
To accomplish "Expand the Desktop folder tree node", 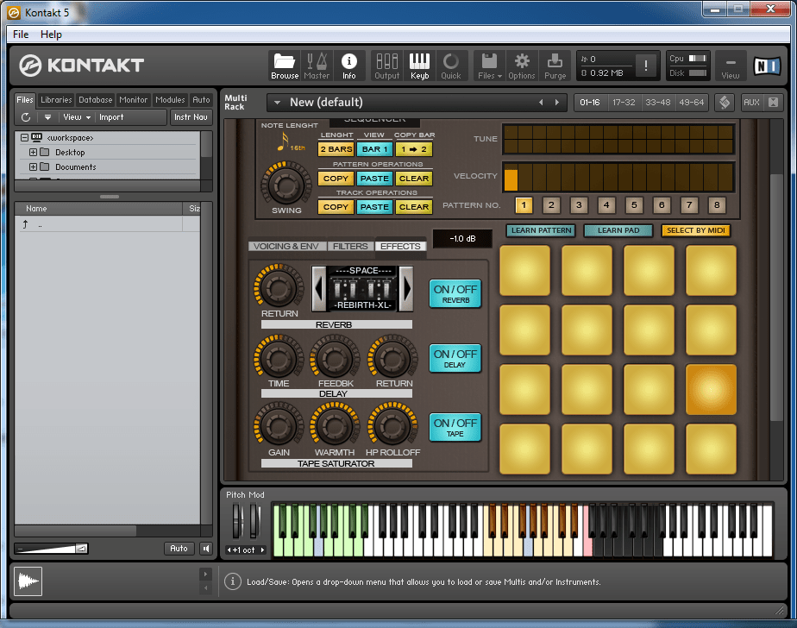I will pyautogui.click(x=33, y=152).
